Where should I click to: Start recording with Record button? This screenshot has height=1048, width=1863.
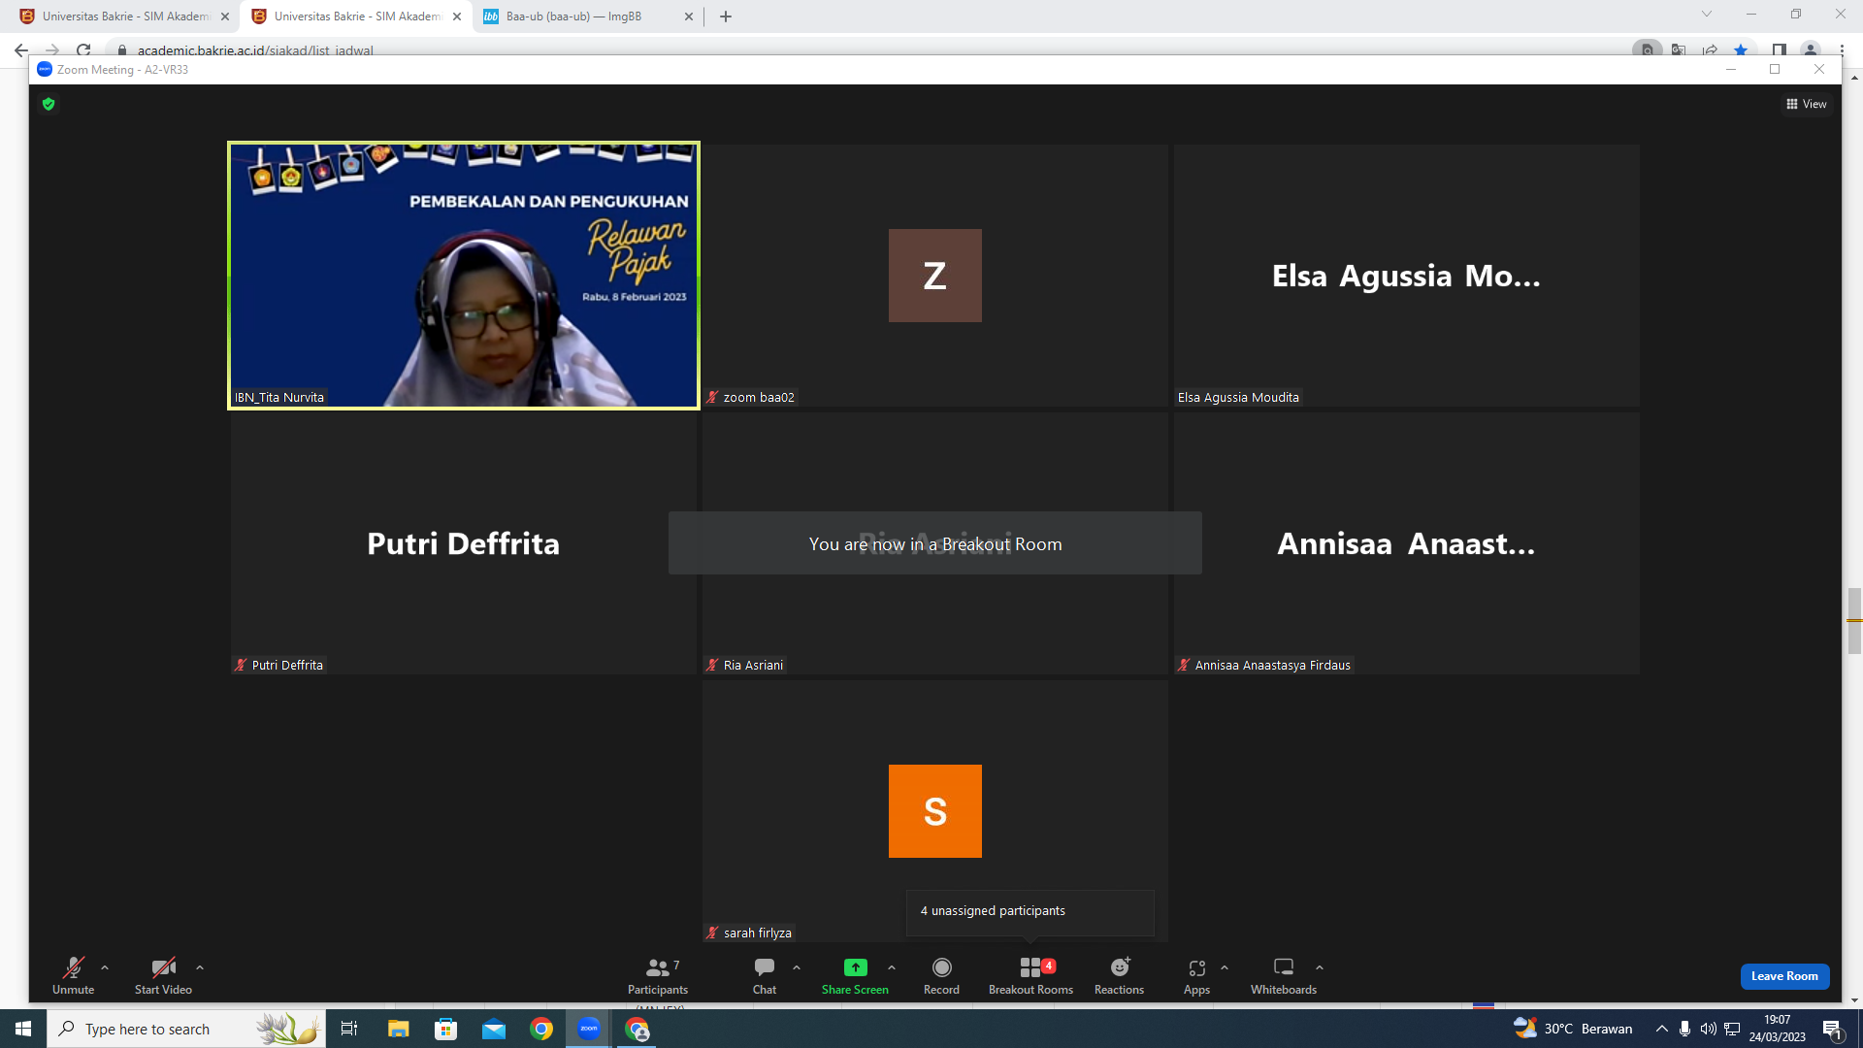[x=941, y=975]
